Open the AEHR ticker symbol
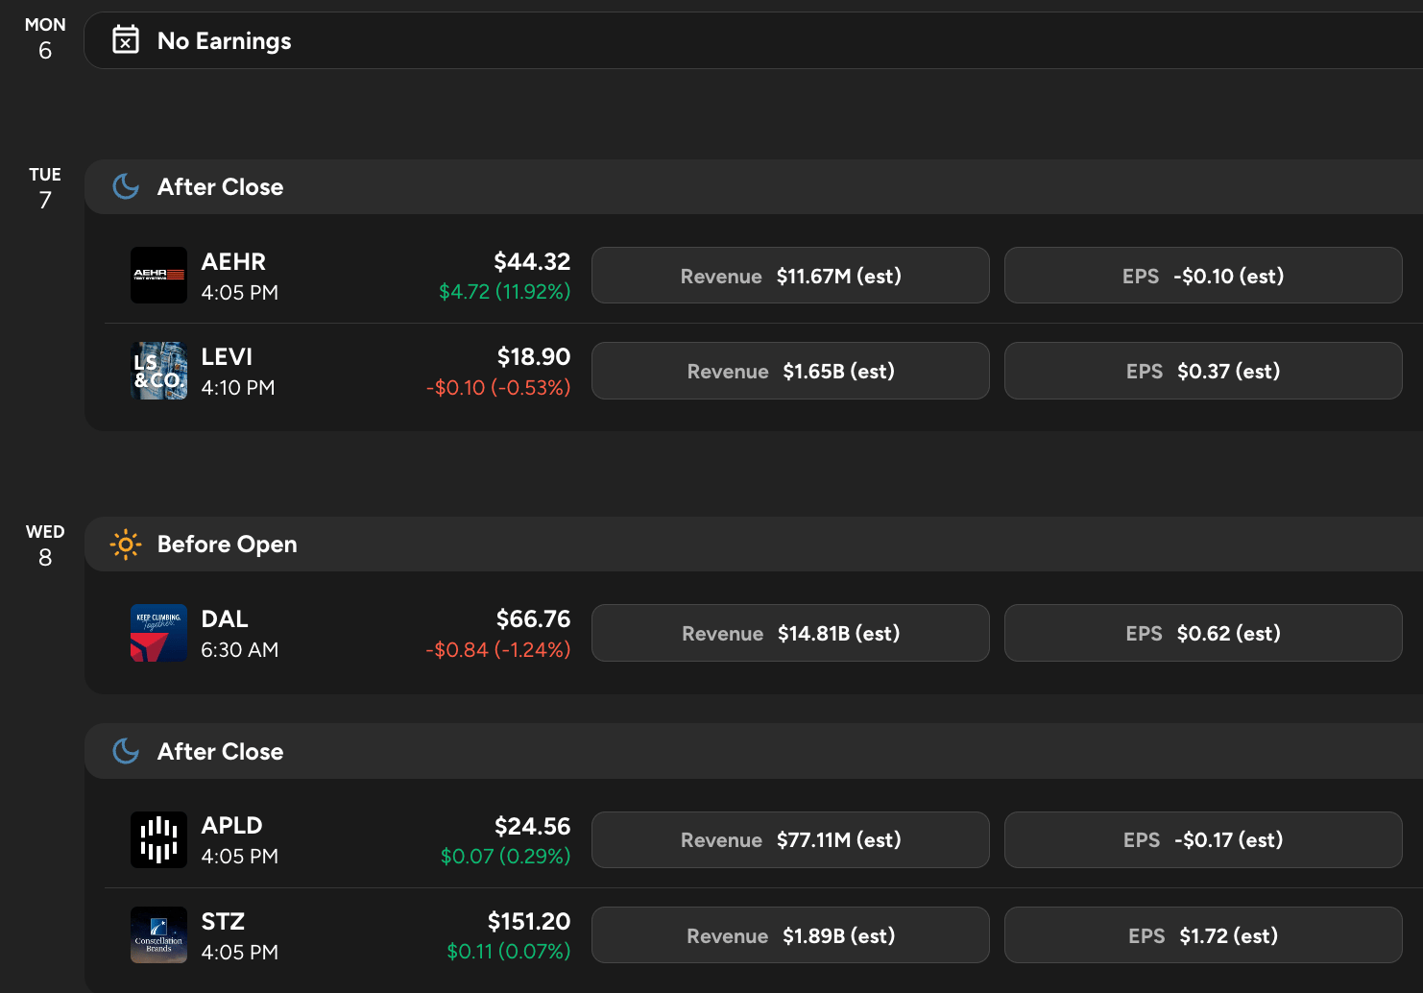Viewport: 1423px width, 993px height. coord(233,261)
